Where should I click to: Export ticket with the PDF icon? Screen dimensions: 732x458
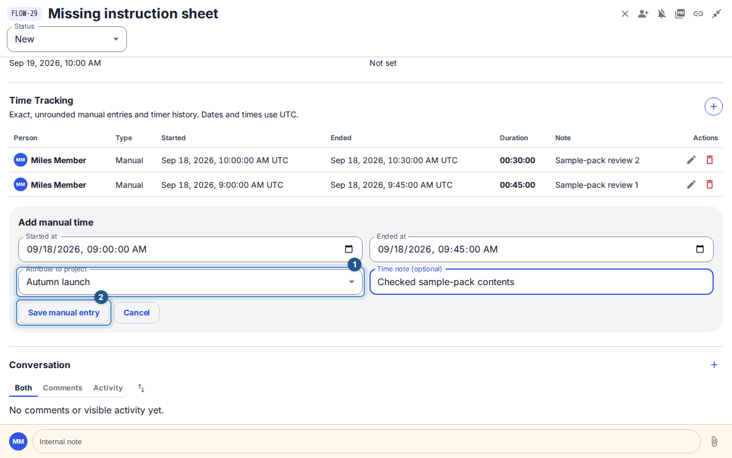click(x=680, y=14)
